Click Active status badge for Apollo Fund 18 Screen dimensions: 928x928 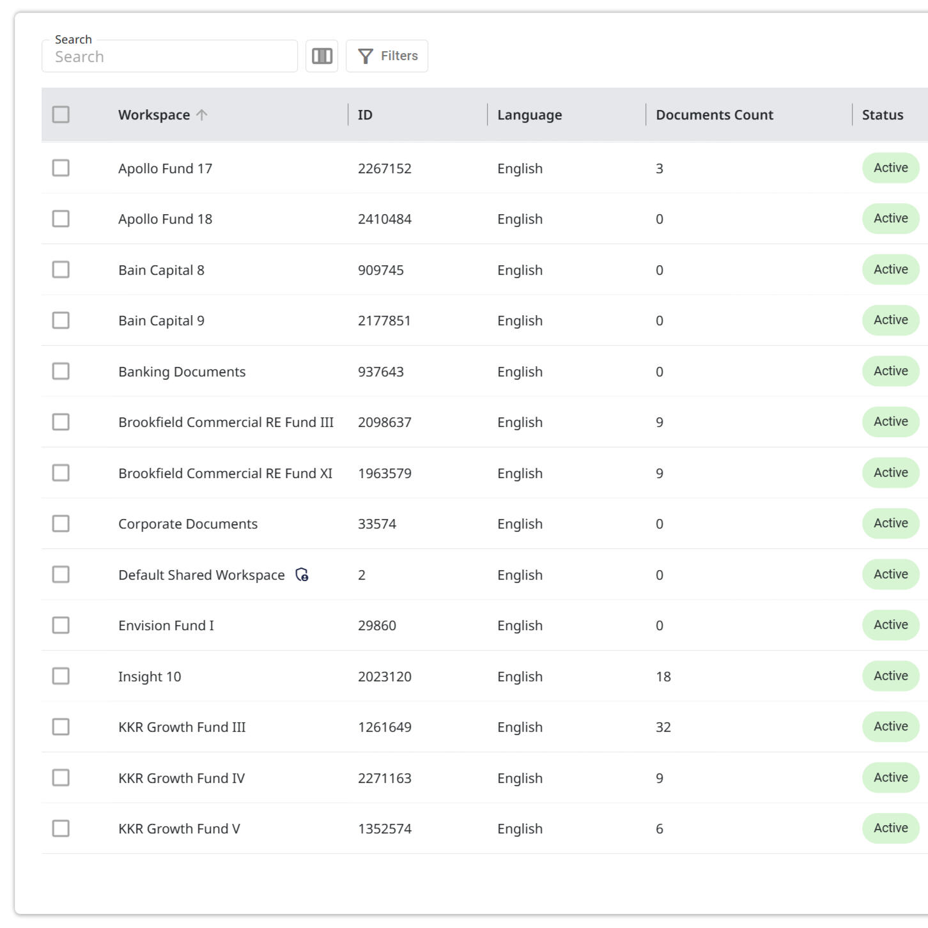tap(890, 219)
